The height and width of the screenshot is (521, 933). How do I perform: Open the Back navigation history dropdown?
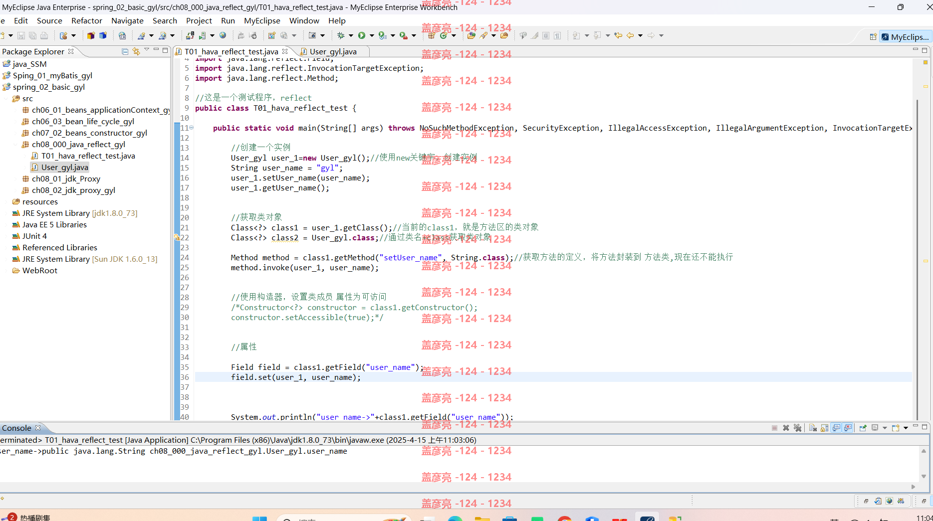(x=640, y=35)
